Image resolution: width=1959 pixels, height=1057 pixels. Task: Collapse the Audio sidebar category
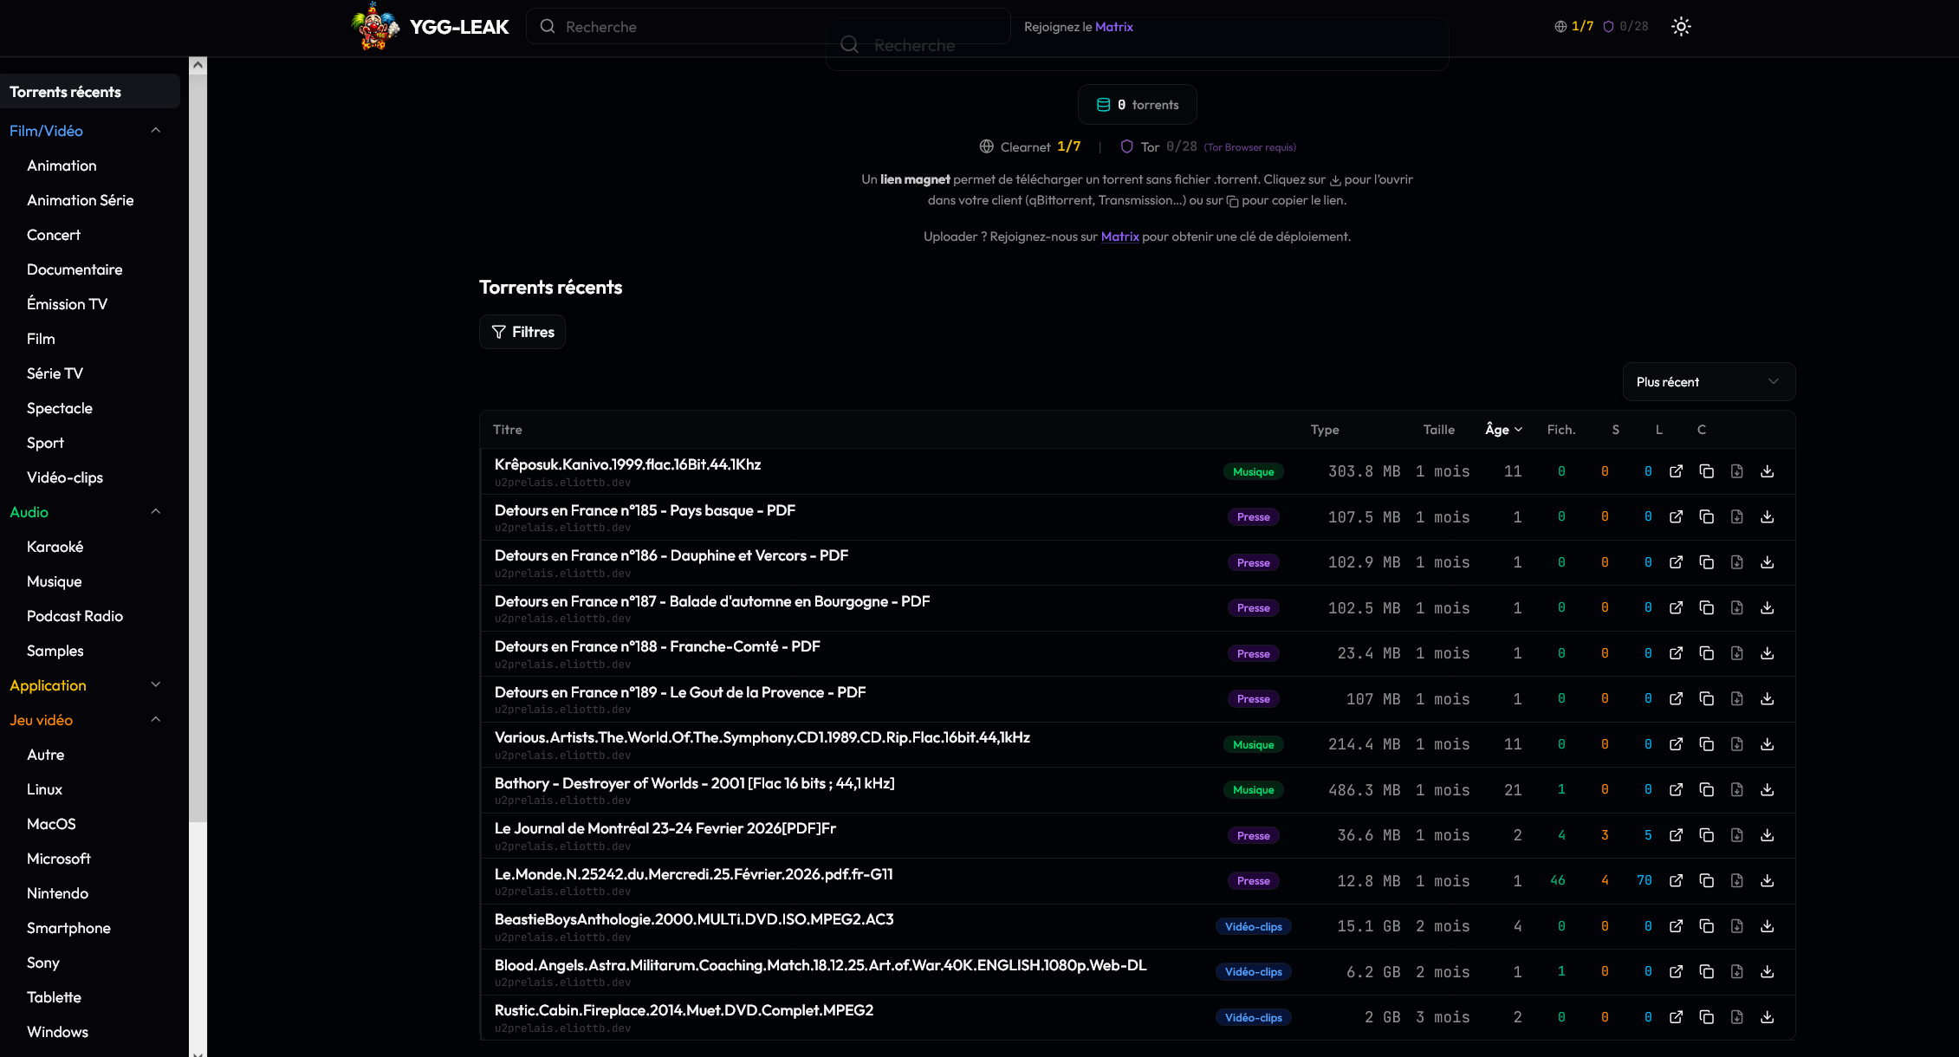click(x=156, y=512)
